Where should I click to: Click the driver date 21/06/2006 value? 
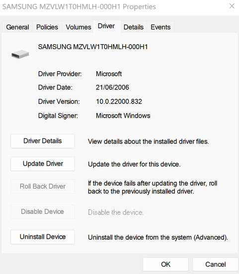click(x=112, y=87)
